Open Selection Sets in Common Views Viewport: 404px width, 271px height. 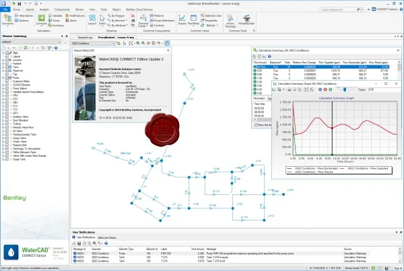point(211,15)
